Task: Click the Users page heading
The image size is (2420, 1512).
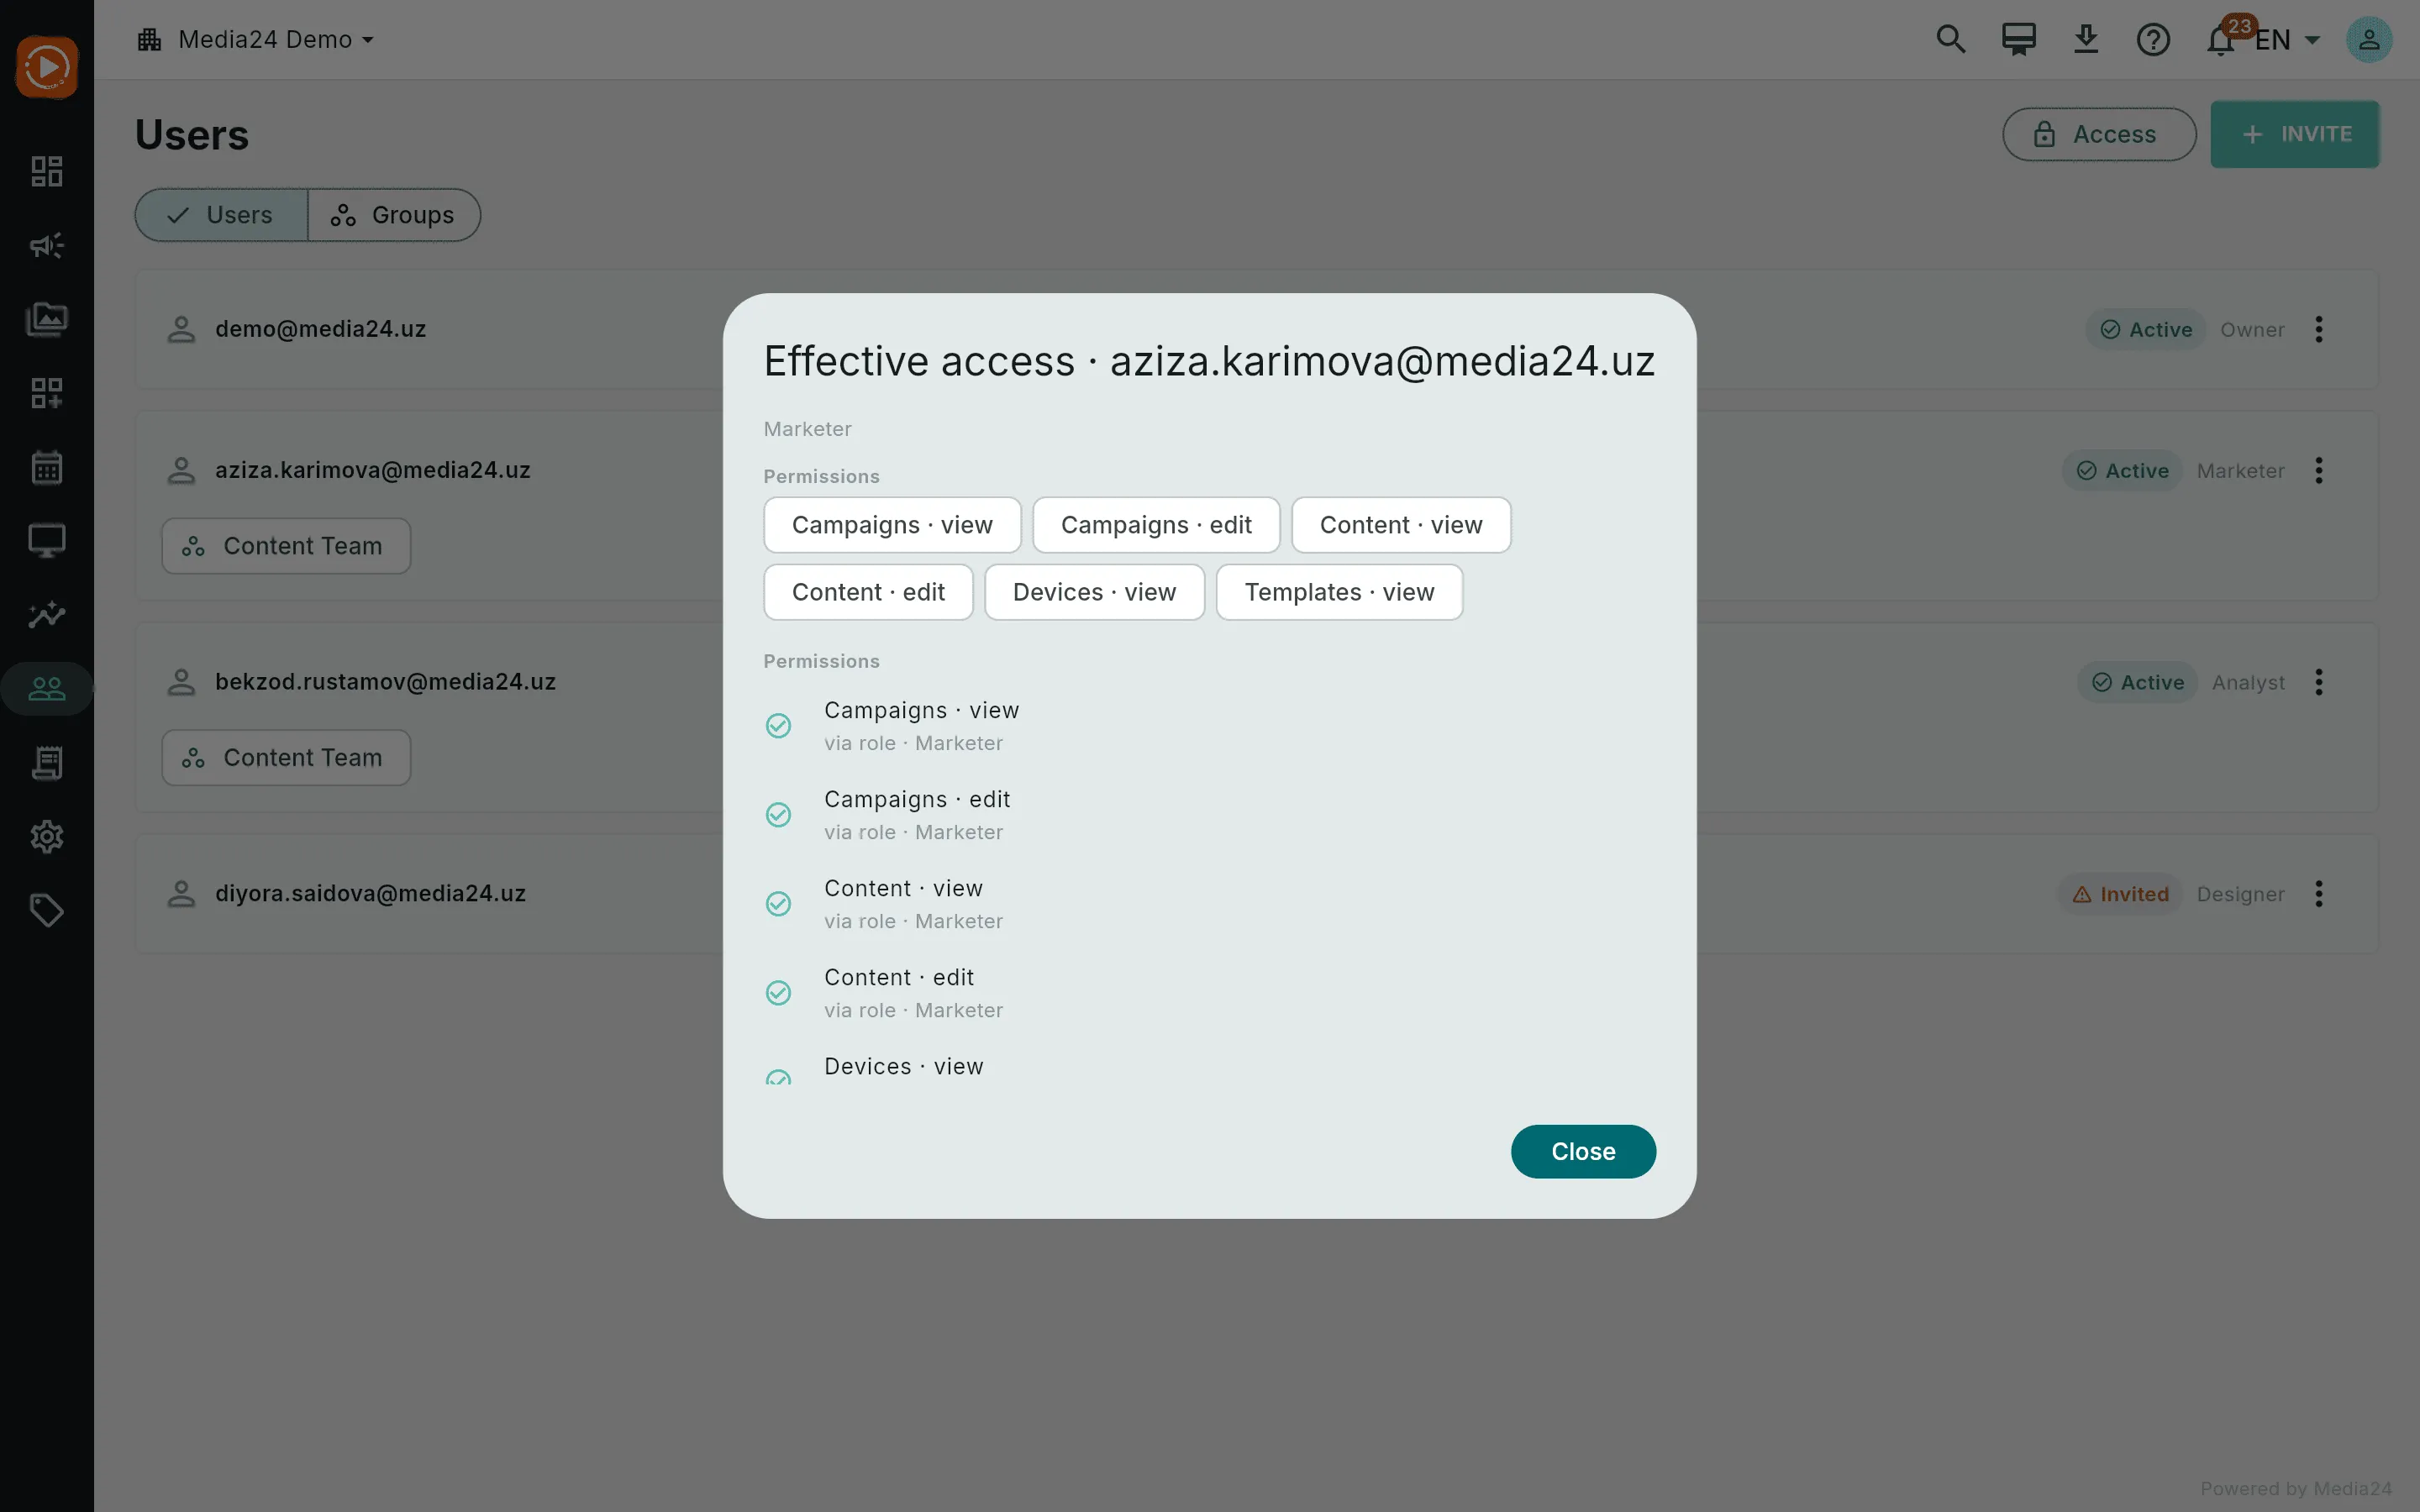Action: pyautogui.click(x=192, y=134)
